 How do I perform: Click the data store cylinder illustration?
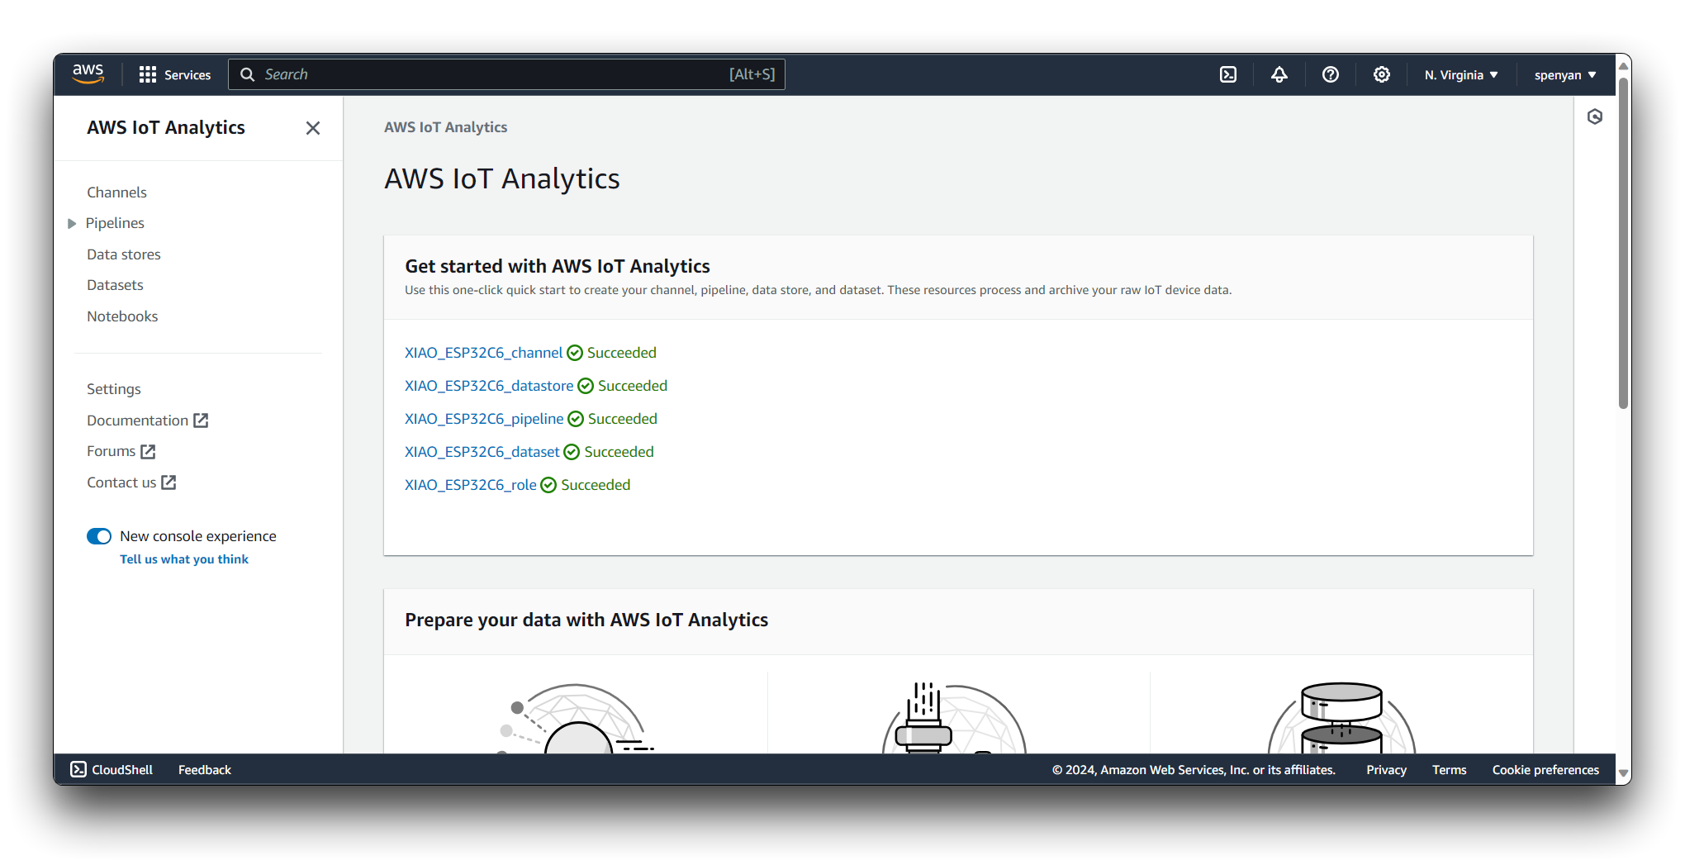coord(1341,717)
